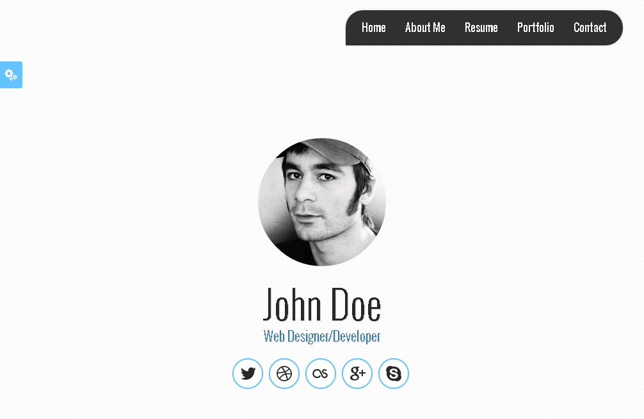The width and height of the screenshot is (644, 419).
Task: Select the John Doe name heading
Action: click(x=322, y=304)
